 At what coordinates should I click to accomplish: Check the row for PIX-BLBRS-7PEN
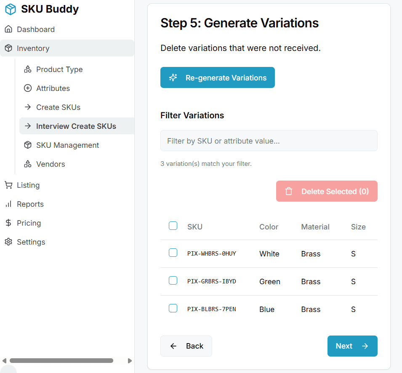[173, 308]
